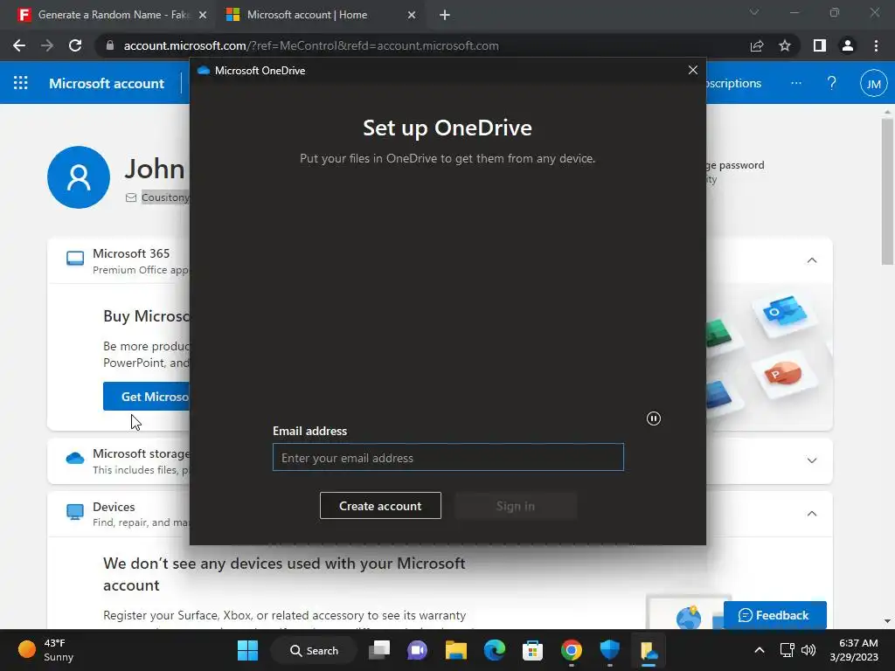Viewport: 895px width, 671px height.
Task: Open Windows Security shield taskbar icon
Action: click(x=609, y=650)
